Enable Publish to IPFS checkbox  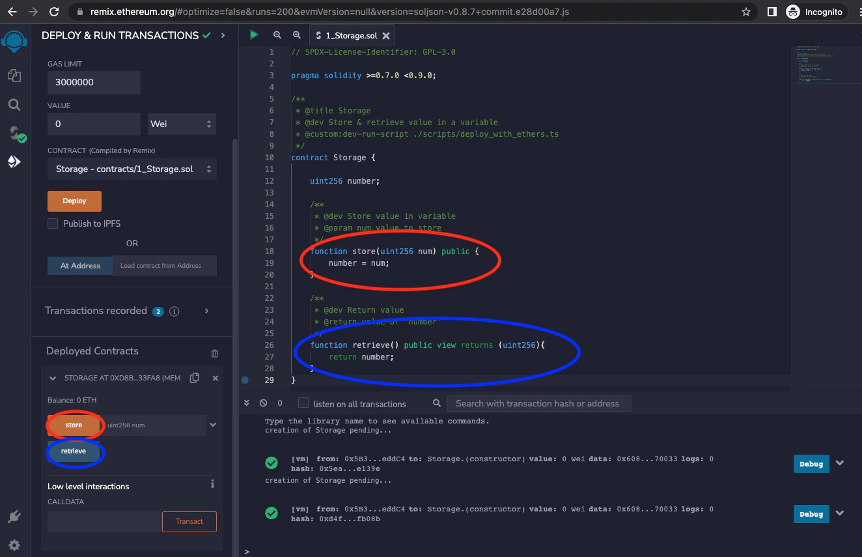(x=53, y=223)
